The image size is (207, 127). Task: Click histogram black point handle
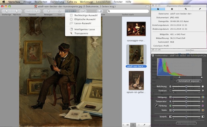coord(157,77)
